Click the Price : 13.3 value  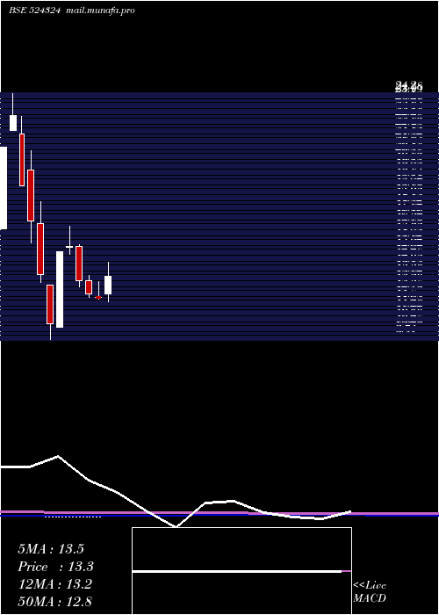[x=55, y=567]
